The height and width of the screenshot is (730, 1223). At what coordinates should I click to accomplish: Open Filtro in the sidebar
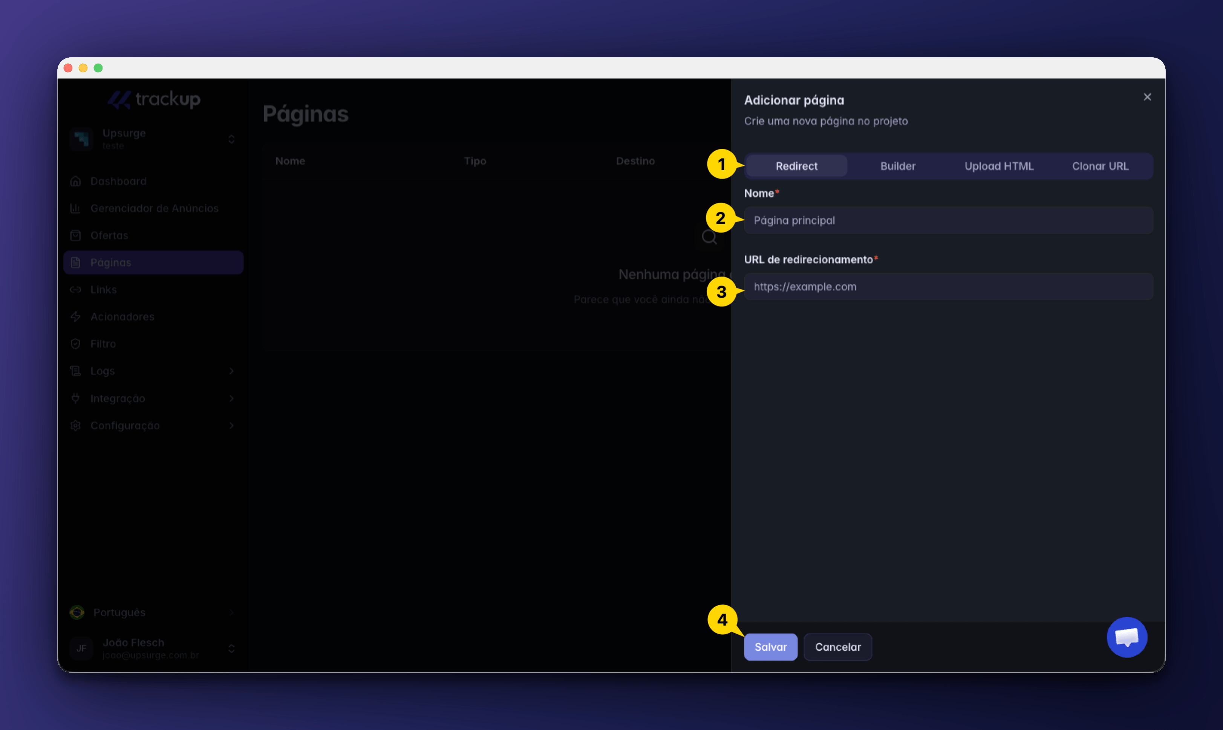(153, 344)
